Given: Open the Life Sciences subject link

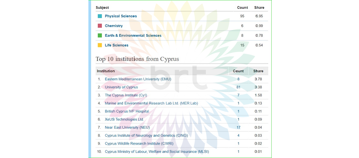Looking at the screenshot, I should coord(117,45).
